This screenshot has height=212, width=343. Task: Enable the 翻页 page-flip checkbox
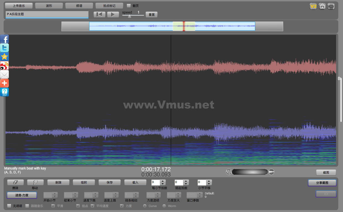(x=128, y=6)
